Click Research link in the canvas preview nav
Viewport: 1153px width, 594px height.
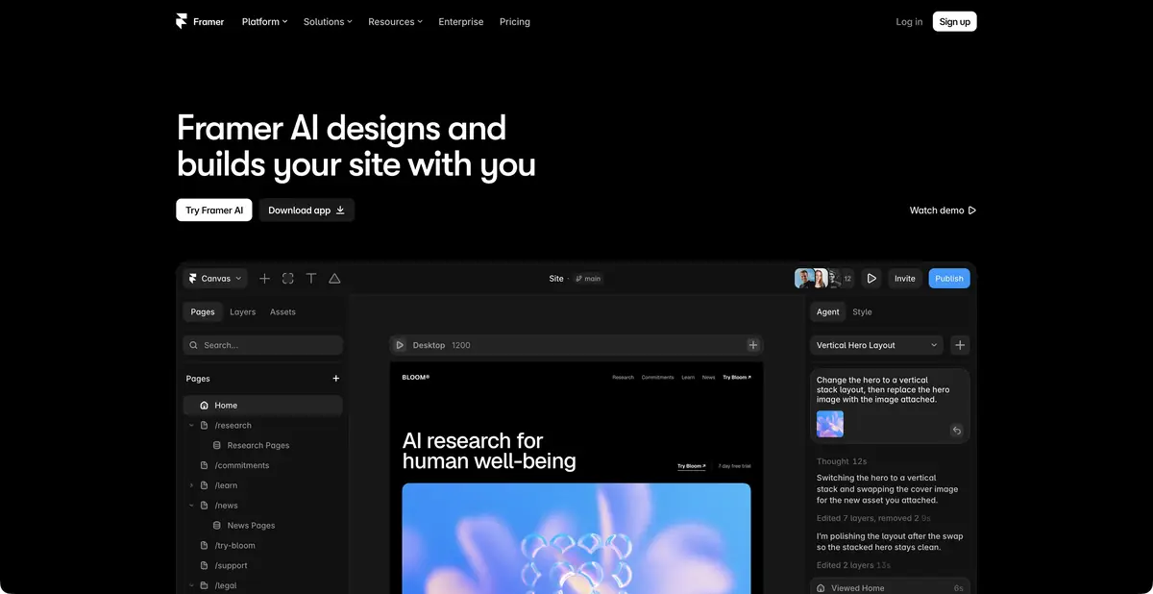(624, 378)
